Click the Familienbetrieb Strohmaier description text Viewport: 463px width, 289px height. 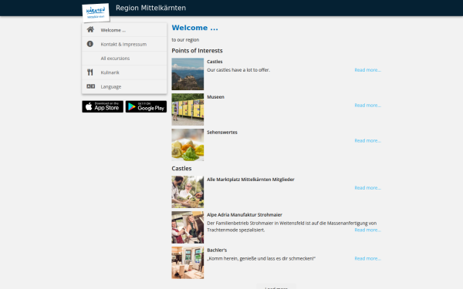(292, 227)
